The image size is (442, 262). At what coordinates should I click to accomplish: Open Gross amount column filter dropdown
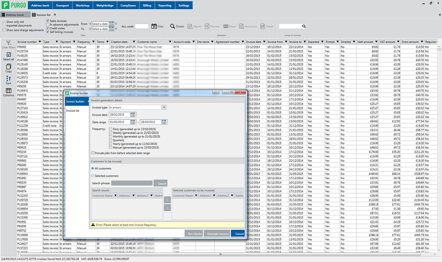click(x=422, y=42)
